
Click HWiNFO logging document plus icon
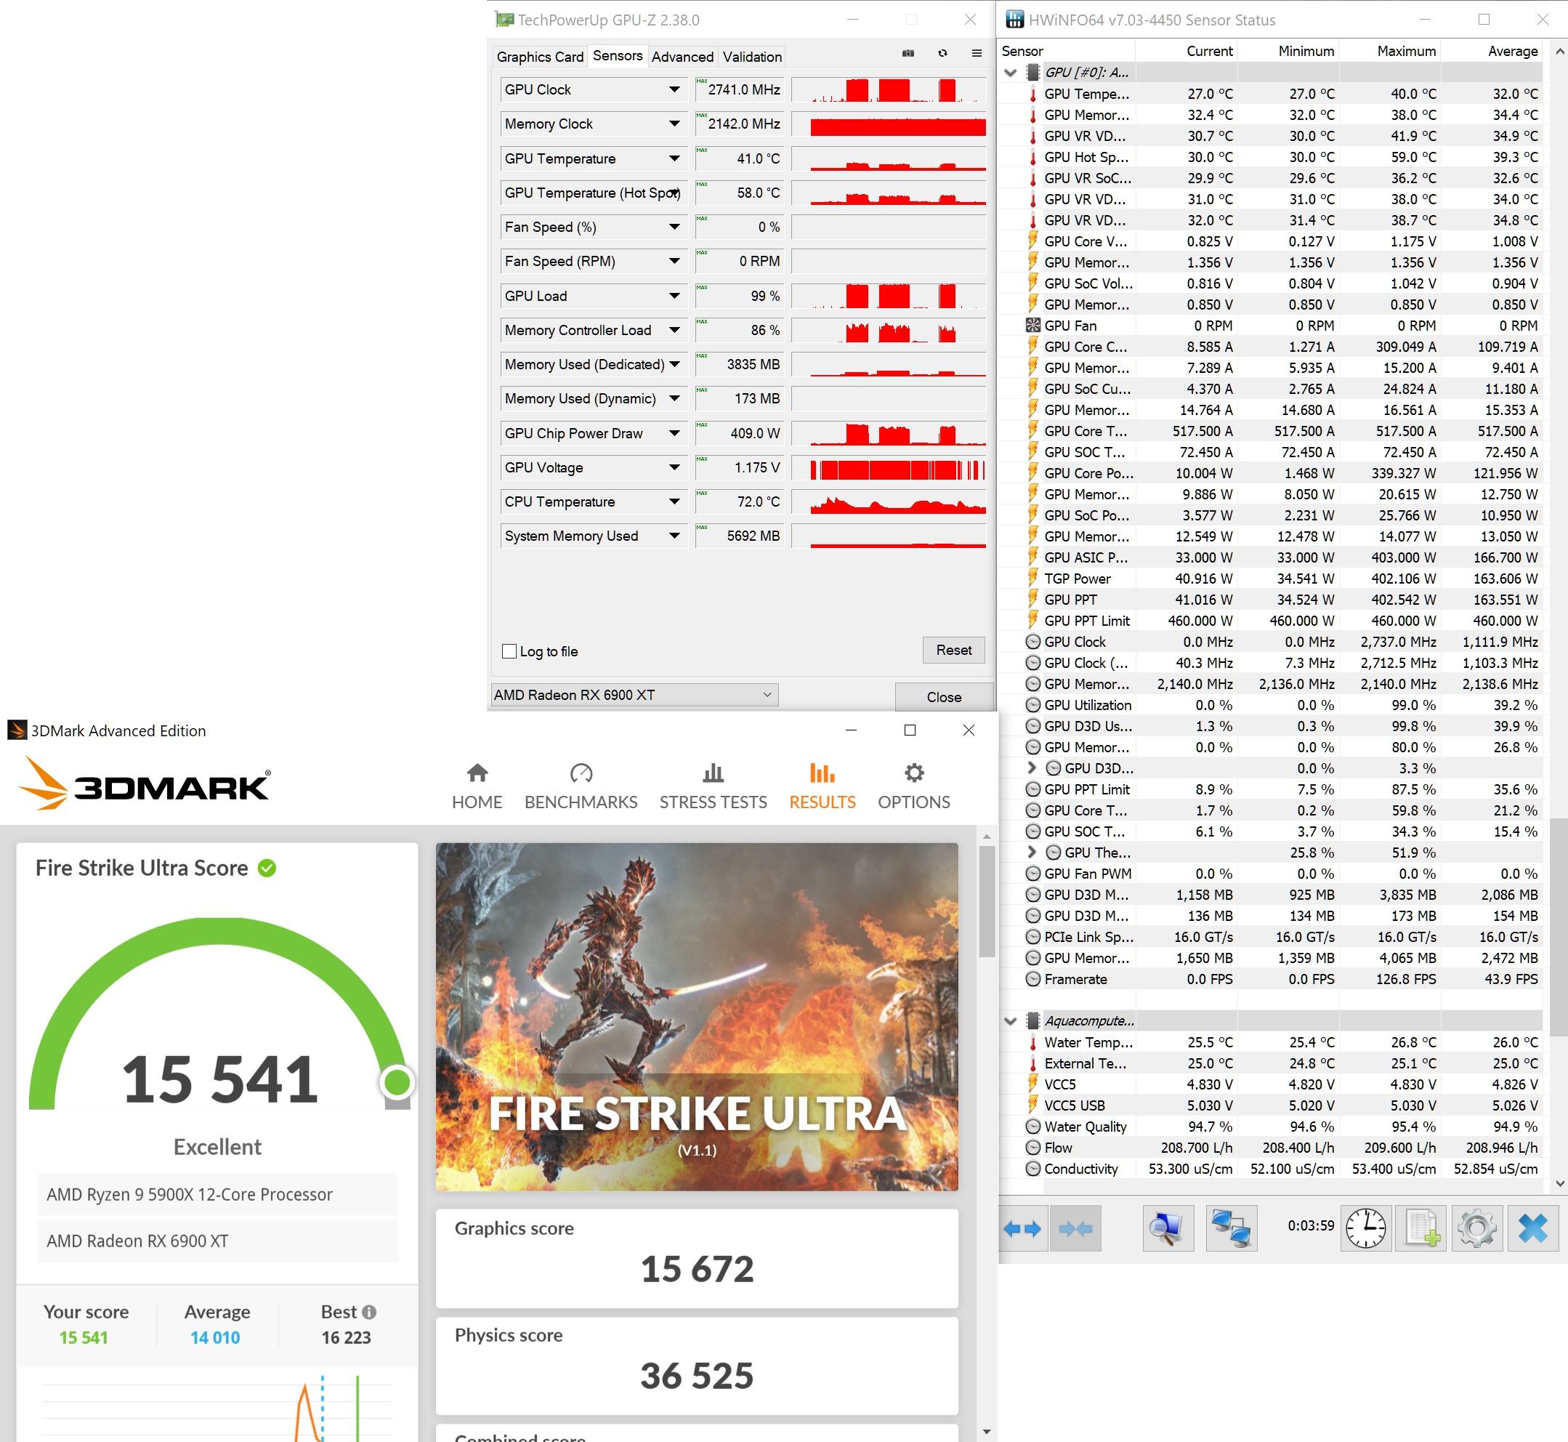[1423, 1229]
